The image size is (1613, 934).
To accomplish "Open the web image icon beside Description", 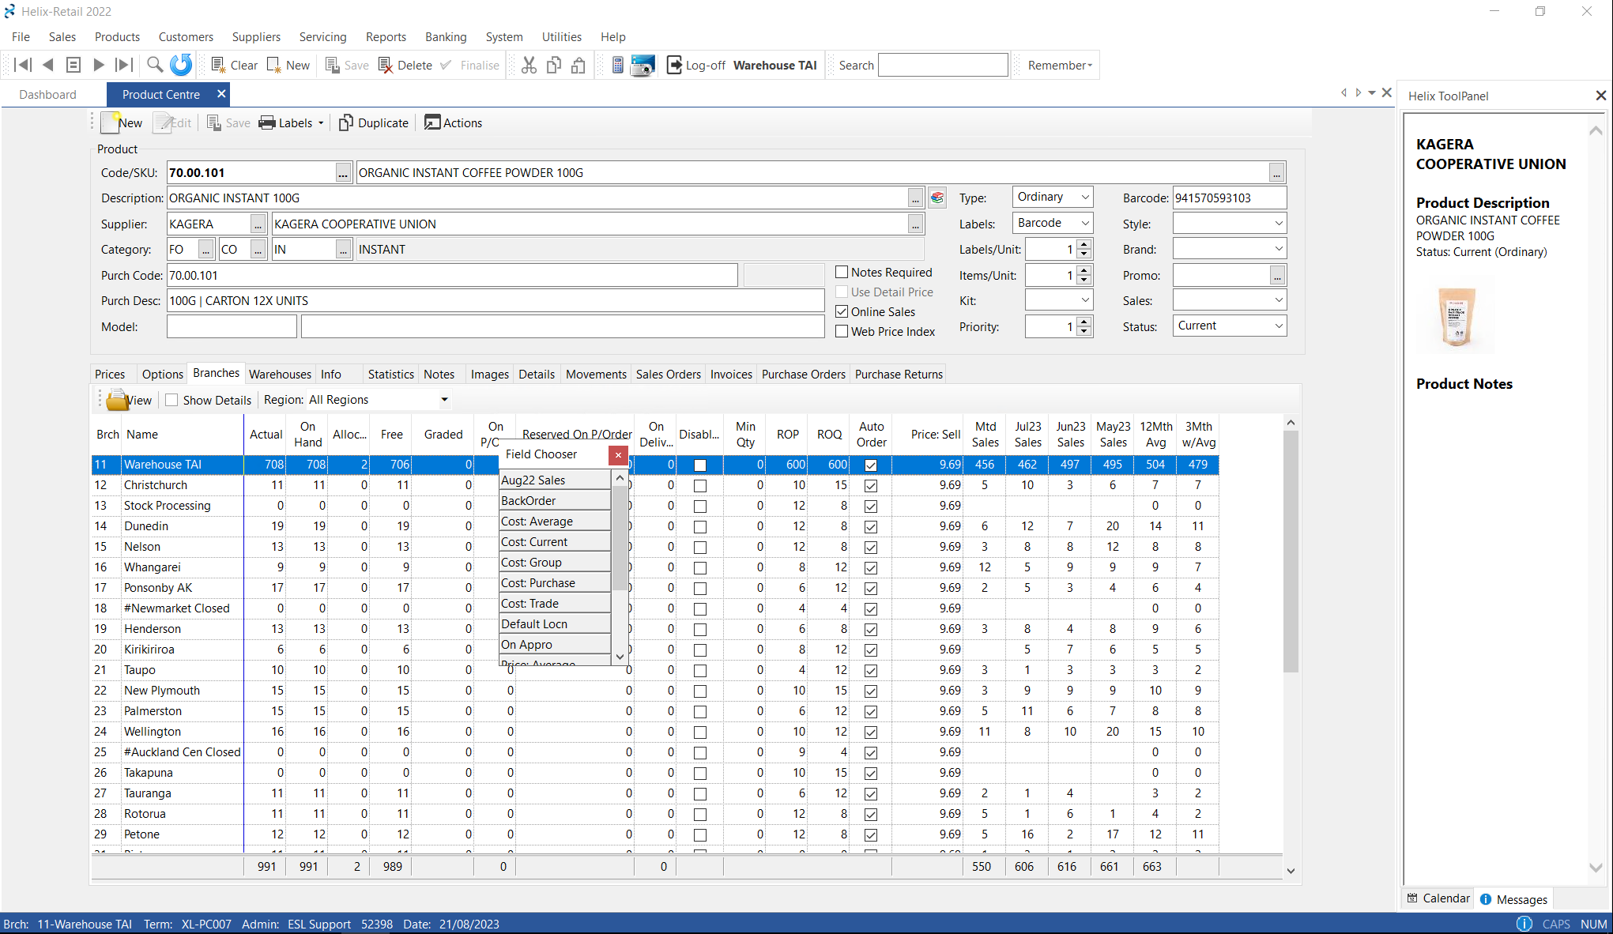I will pyautogui.click(x=937, y=198).
